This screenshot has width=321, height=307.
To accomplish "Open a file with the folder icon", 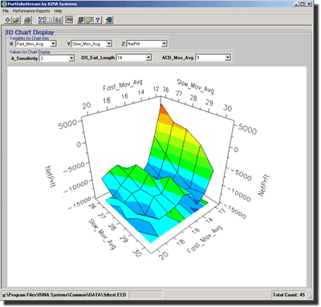I will 16,20.
